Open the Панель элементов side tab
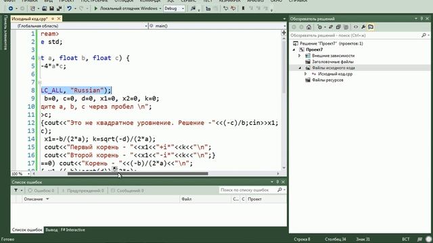433x243 pixels. [5, 32]
